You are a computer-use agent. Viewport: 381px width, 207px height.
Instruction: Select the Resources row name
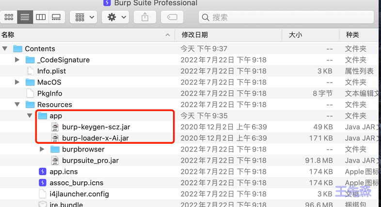tap(55, 105)
